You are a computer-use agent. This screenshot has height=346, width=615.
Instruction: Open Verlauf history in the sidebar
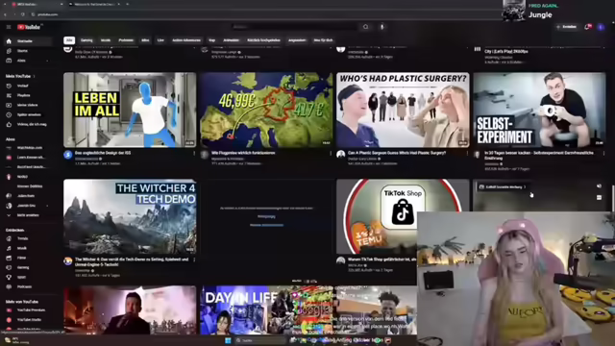coord(28,86)
